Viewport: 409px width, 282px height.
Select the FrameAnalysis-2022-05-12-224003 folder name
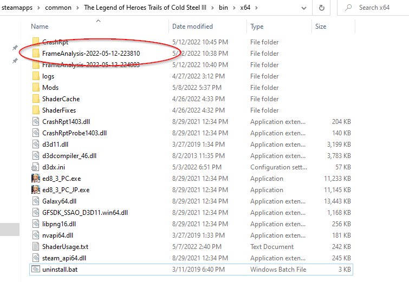(x=91, y=64)
